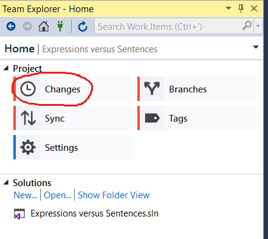Screen dimensions: 268x239
Task: Click the Refresh toolbar icon
Action: click(x=83, y=27)
